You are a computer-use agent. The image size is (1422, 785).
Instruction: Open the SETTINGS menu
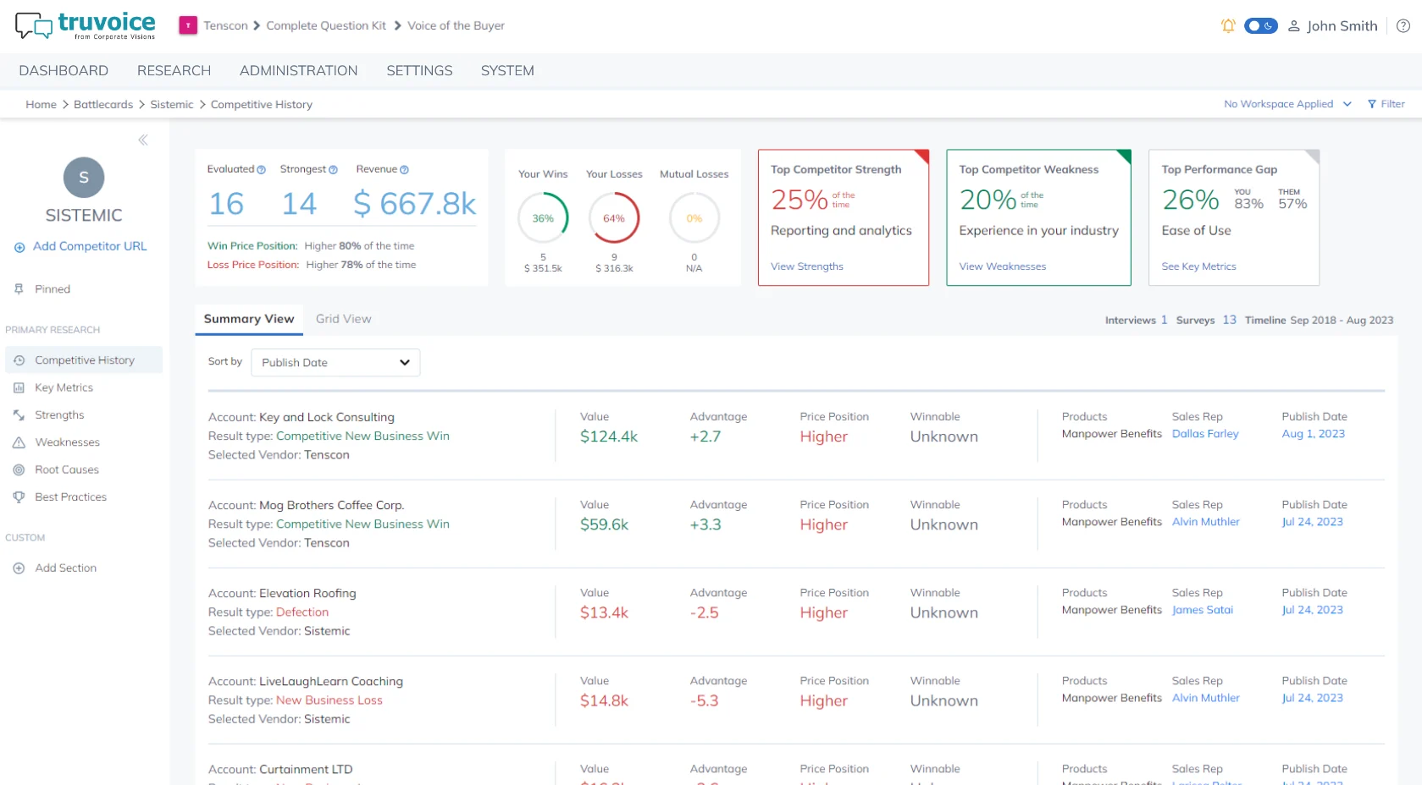pos(419,71)
